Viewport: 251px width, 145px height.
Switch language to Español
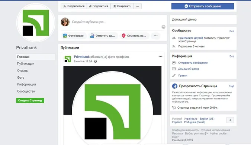point(177,122)
